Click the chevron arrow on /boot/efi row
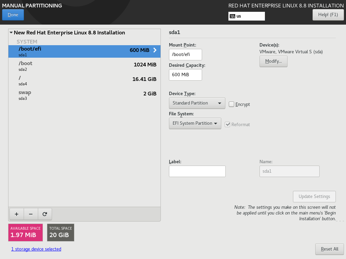The height and width of the screenshot is (259, 346). 155,50
